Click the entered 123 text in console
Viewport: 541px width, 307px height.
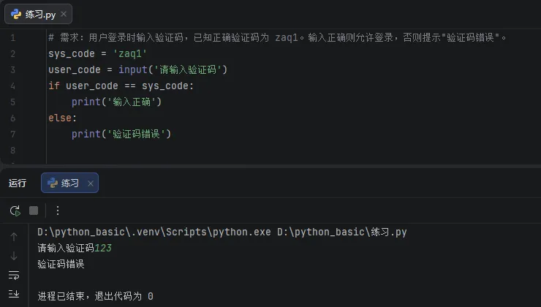(x=103, y=248)
